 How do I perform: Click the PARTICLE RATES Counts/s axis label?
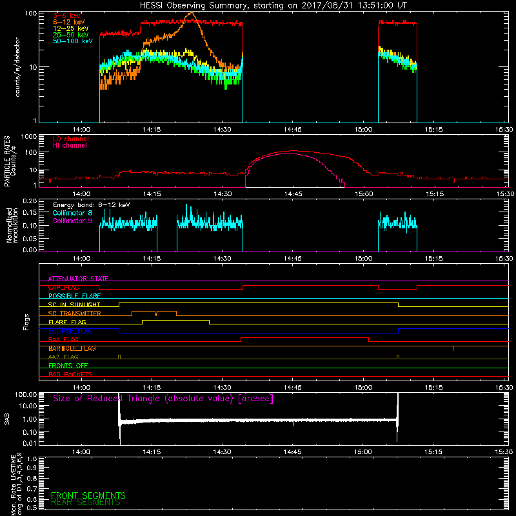(x=10, y=161)
